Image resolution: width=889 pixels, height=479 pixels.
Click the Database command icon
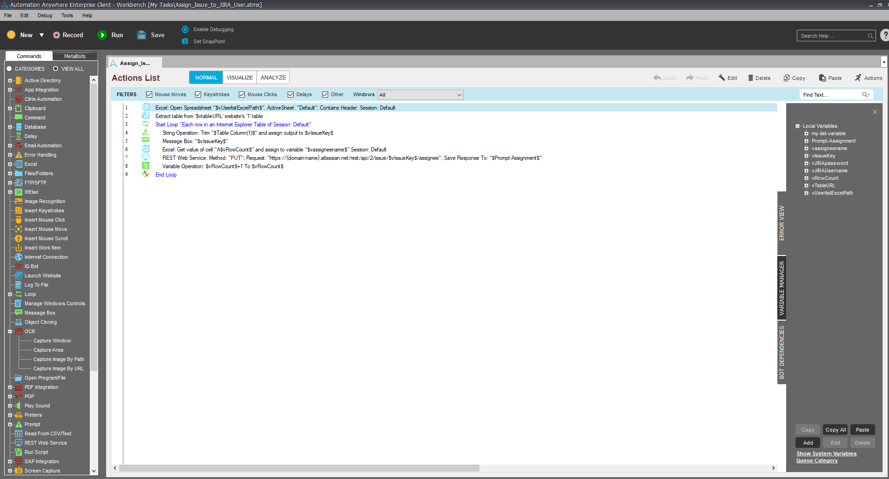(x=19, y=127)
